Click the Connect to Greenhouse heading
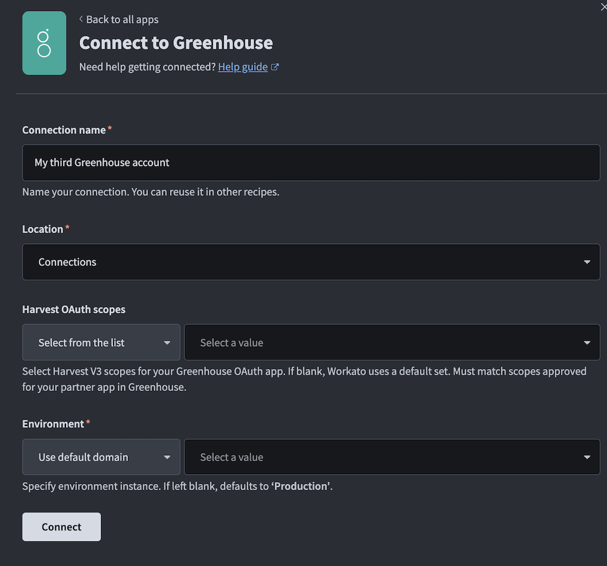607x566 pixels. pyautogui.click(x=176, y=42)
